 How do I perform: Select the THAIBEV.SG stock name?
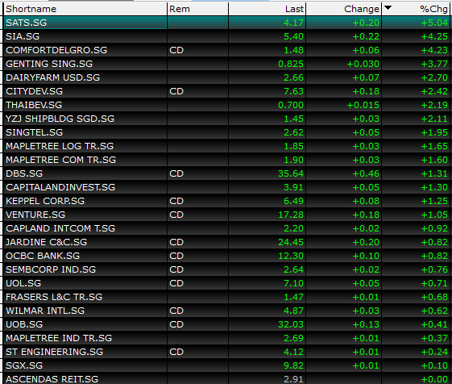(x=34, y=105)
